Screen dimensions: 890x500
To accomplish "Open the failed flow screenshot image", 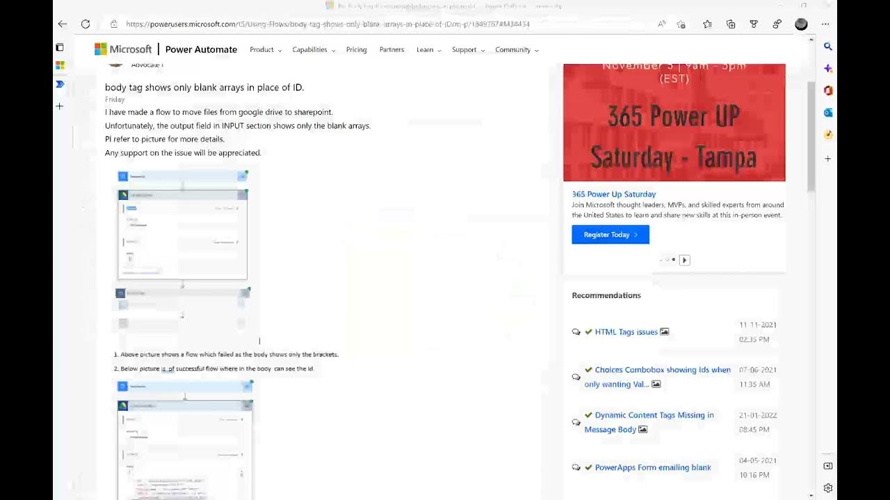I will pyautogui.click(x=184, y=251).
